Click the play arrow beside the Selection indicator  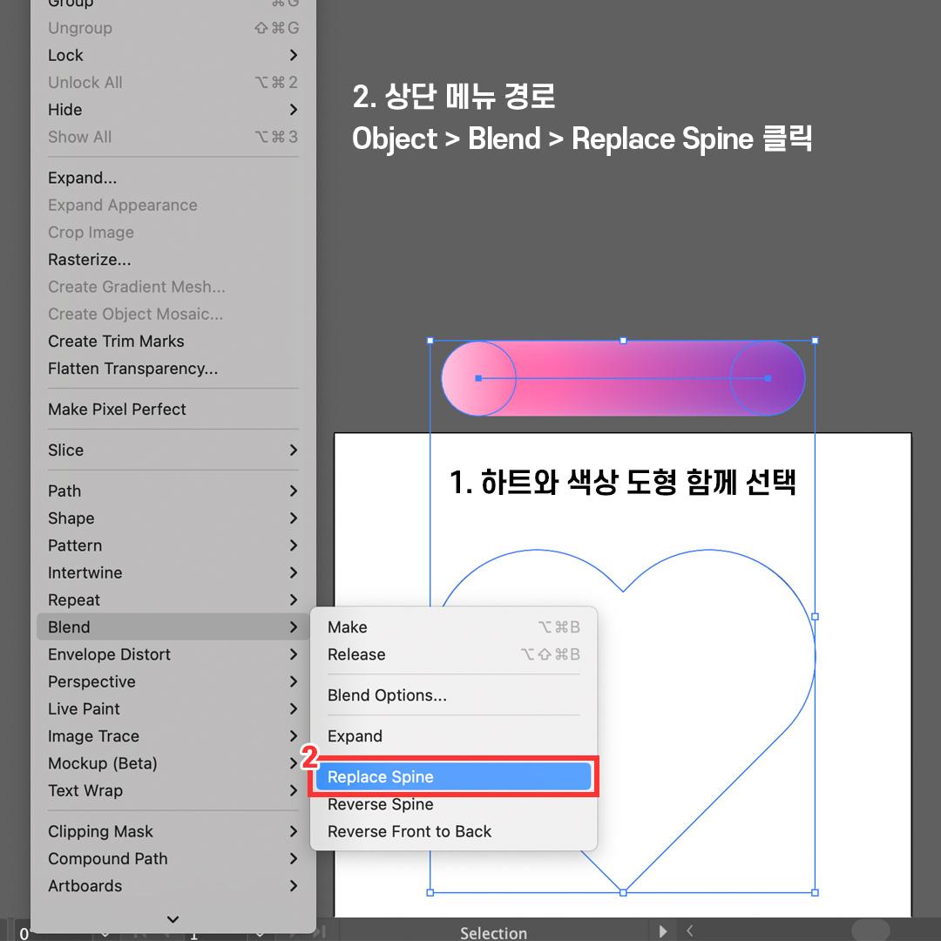coord(662,931)
